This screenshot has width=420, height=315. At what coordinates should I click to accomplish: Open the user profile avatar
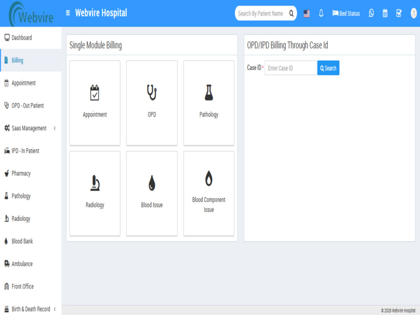point(414,13)
